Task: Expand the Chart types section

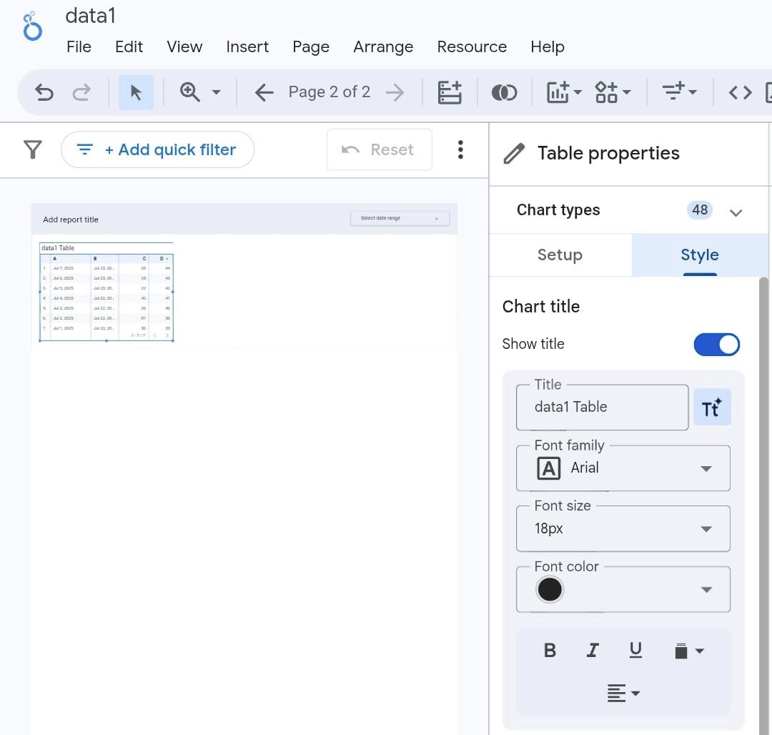Action: [x=736, y=212]
